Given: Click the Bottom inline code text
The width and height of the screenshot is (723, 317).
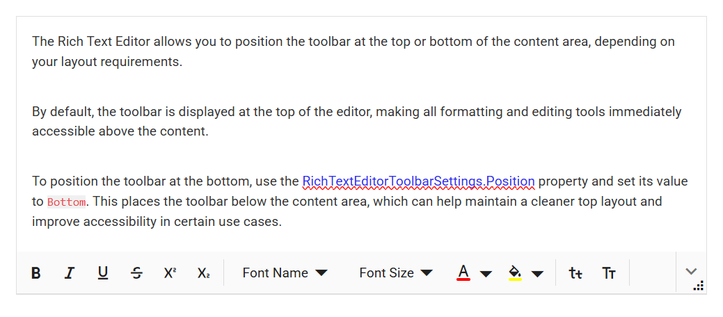Looking at the screenshot, I should [x=66, y=202].
